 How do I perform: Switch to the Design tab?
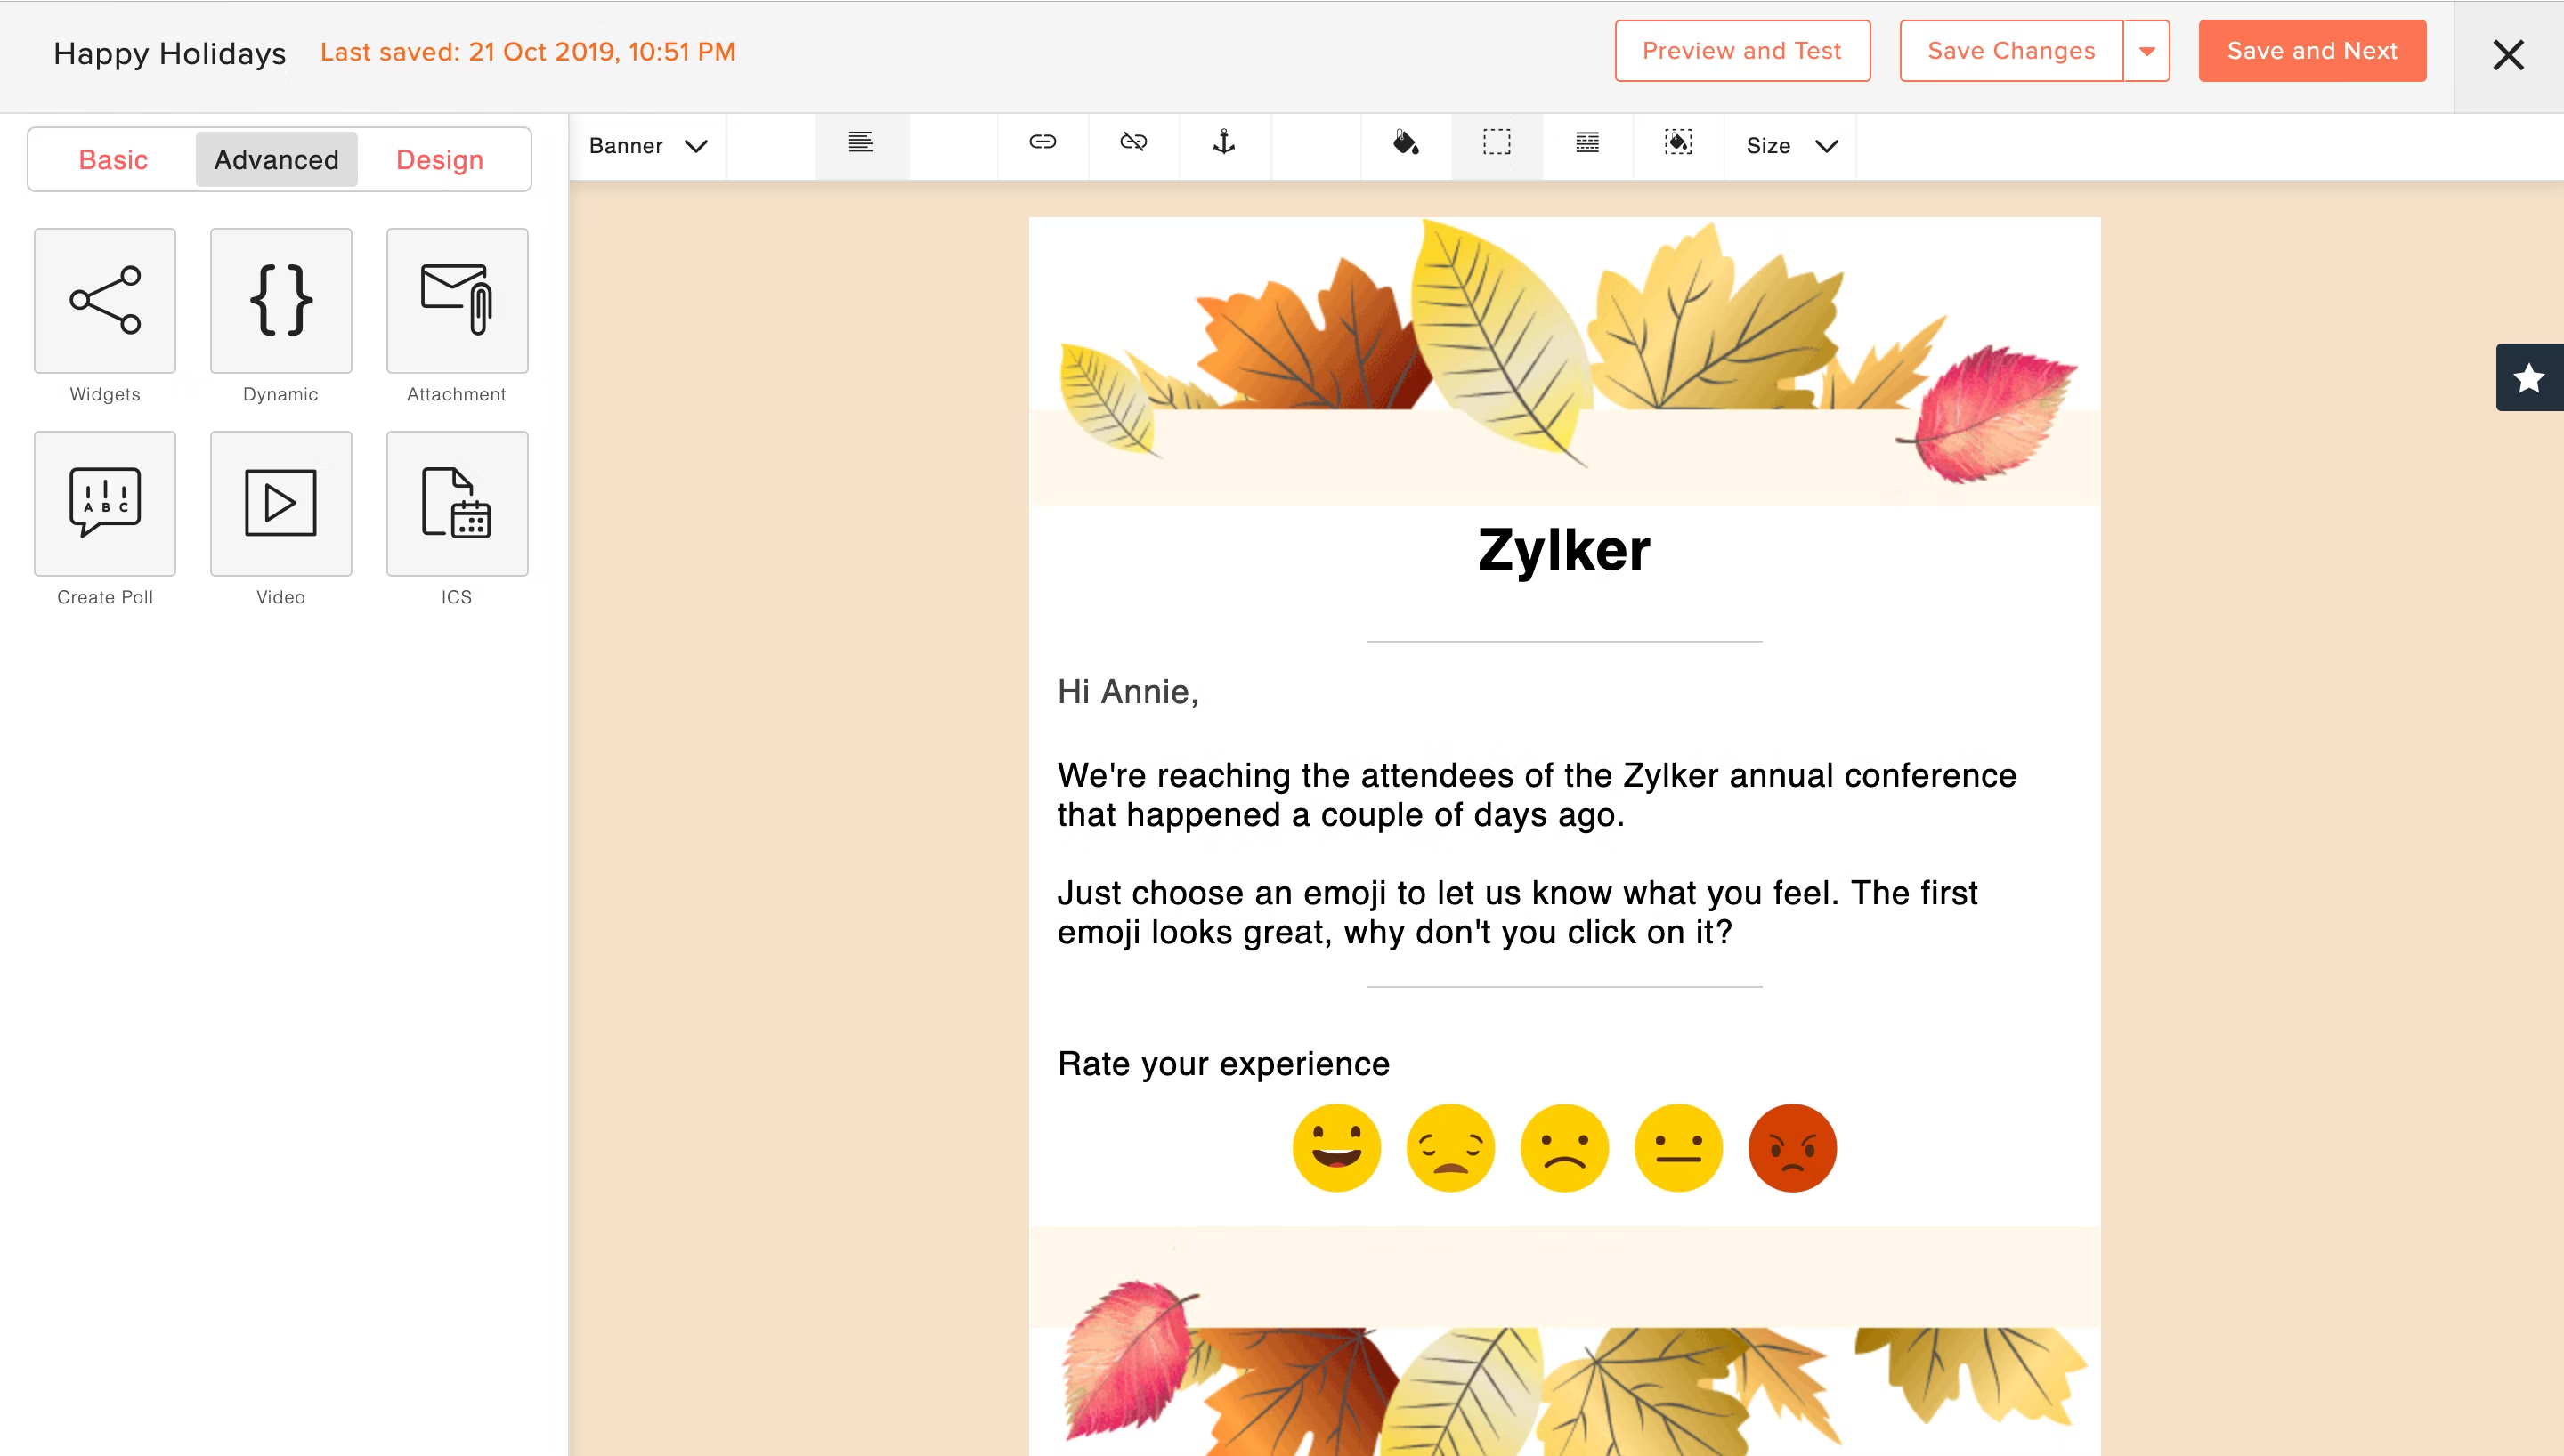pos(439,160)
